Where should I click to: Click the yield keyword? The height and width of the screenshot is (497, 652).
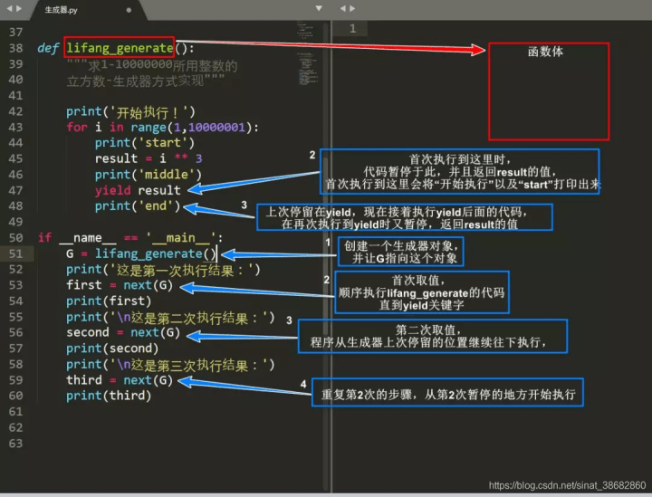coord(112,190)
